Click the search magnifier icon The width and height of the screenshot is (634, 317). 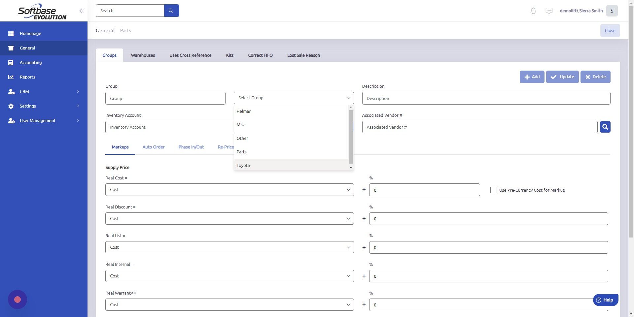click(x=171, y=10)
